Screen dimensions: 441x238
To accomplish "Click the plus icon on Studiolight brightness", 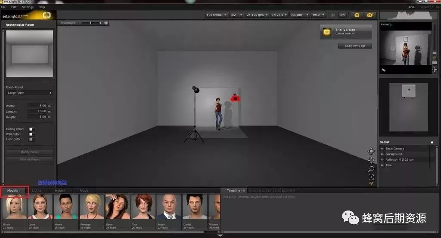I will 100,23.
